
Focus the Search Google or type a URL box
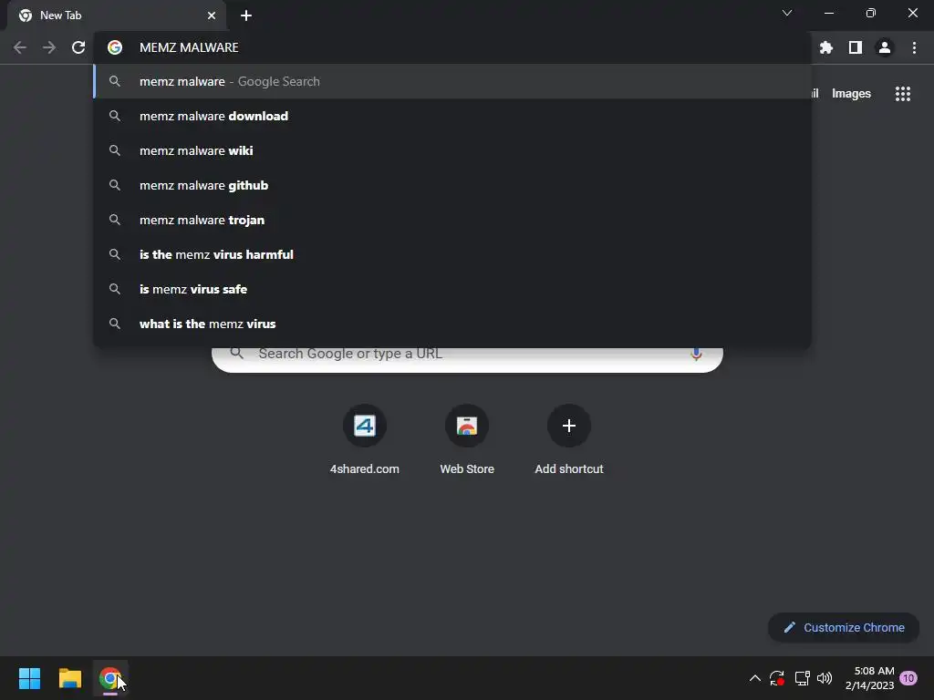coord(468,359)
